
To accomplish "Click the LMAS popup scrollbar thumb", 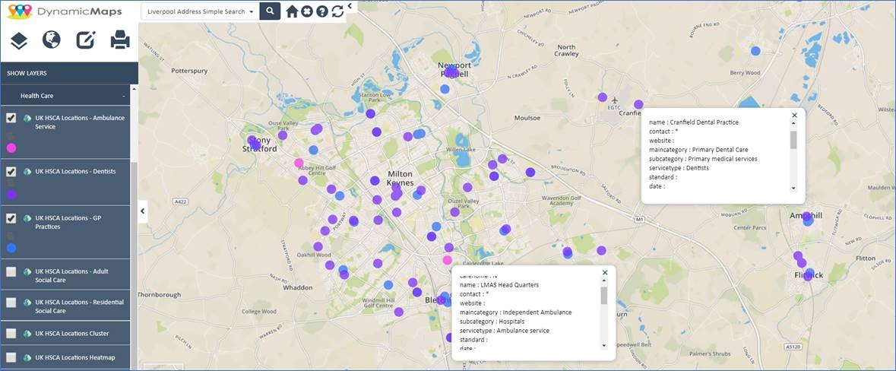I will (604, 296).
